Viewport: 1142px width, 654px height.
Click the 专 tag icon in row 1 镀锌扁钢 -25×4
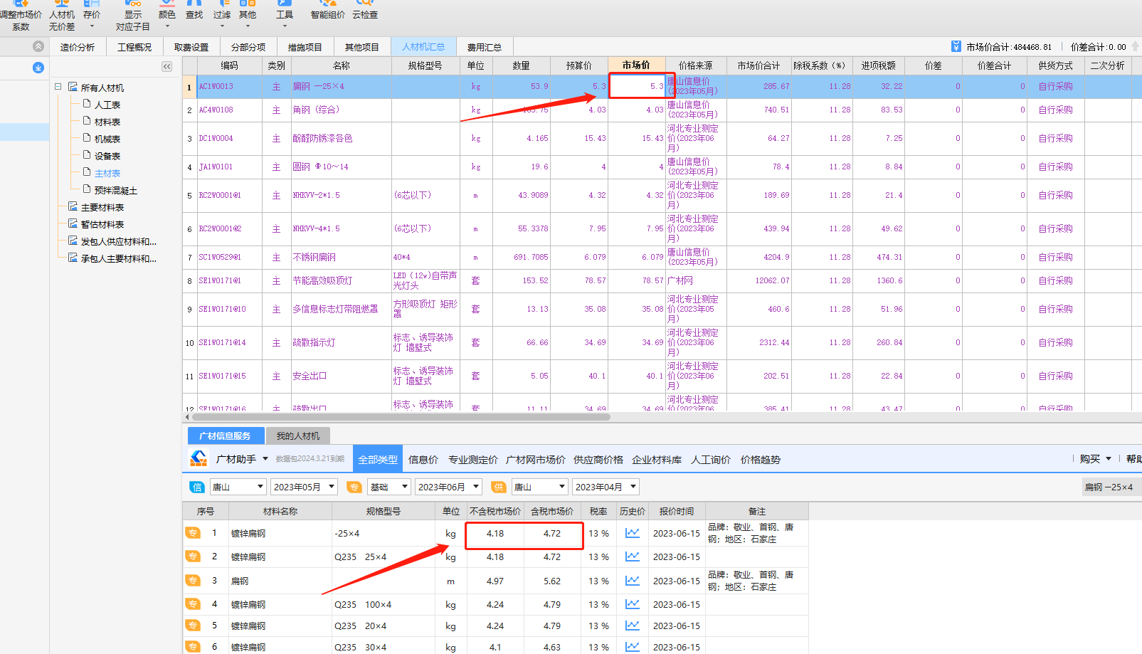[193, 533]
